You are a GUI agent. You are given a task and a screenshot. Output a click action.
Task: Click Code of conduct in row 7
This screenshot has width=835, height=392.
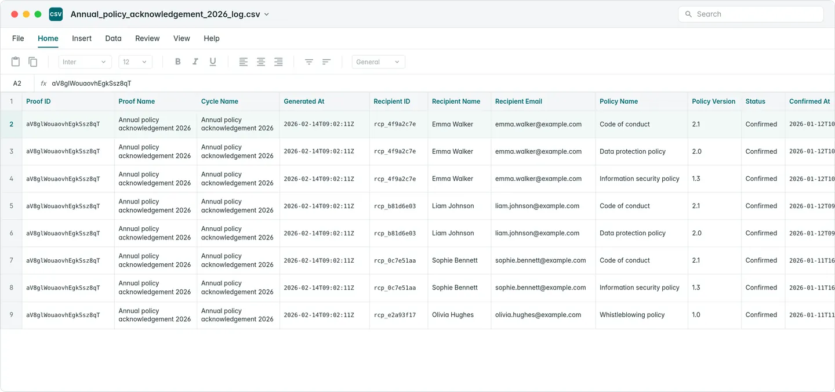coord(642,260)
